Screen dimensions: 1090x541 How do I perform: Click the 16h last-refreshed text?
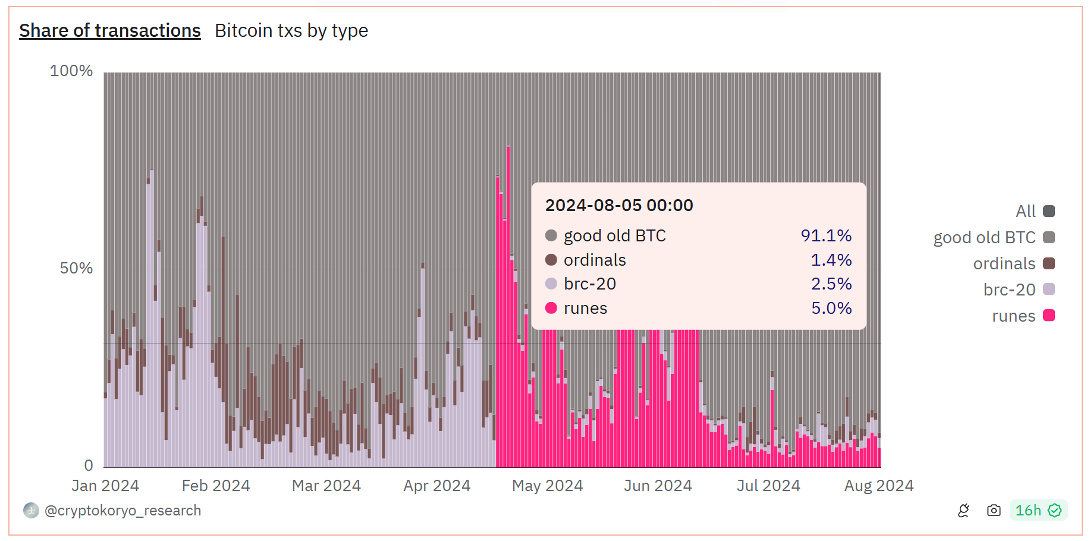[x=1028, y=511]
